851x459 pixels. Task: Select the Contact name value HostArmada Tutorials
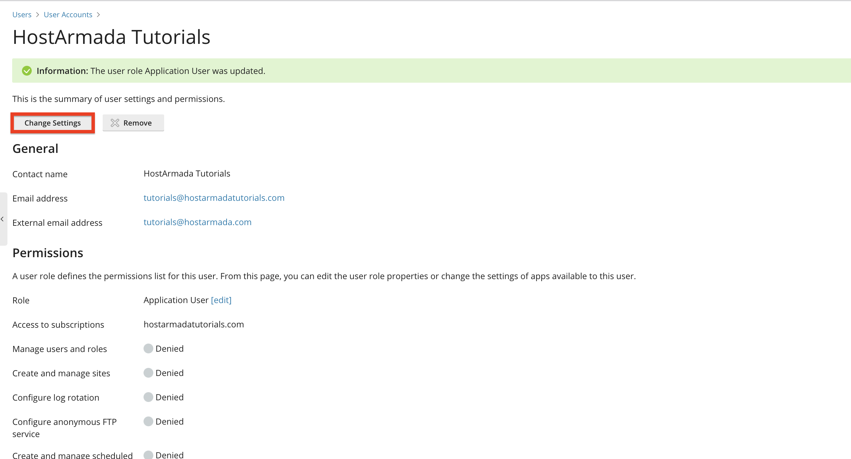[187, 173]
